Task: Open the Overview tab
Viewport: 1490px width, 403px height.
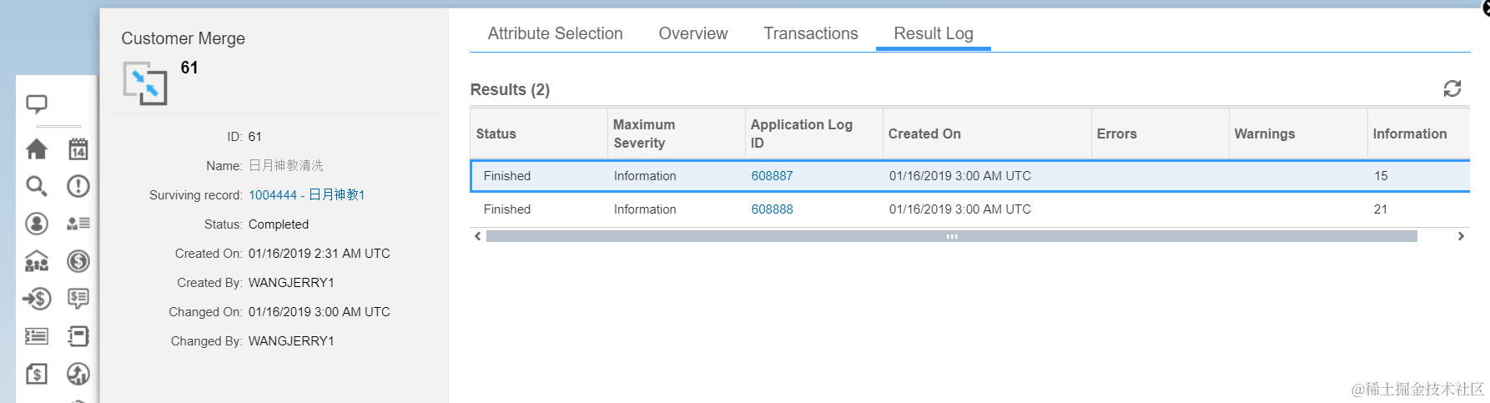Action: coord(693,33)
